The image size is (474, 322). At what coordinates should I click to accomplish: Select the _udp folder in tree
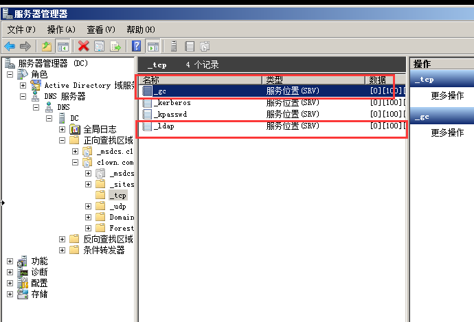(x=117, y=206)
